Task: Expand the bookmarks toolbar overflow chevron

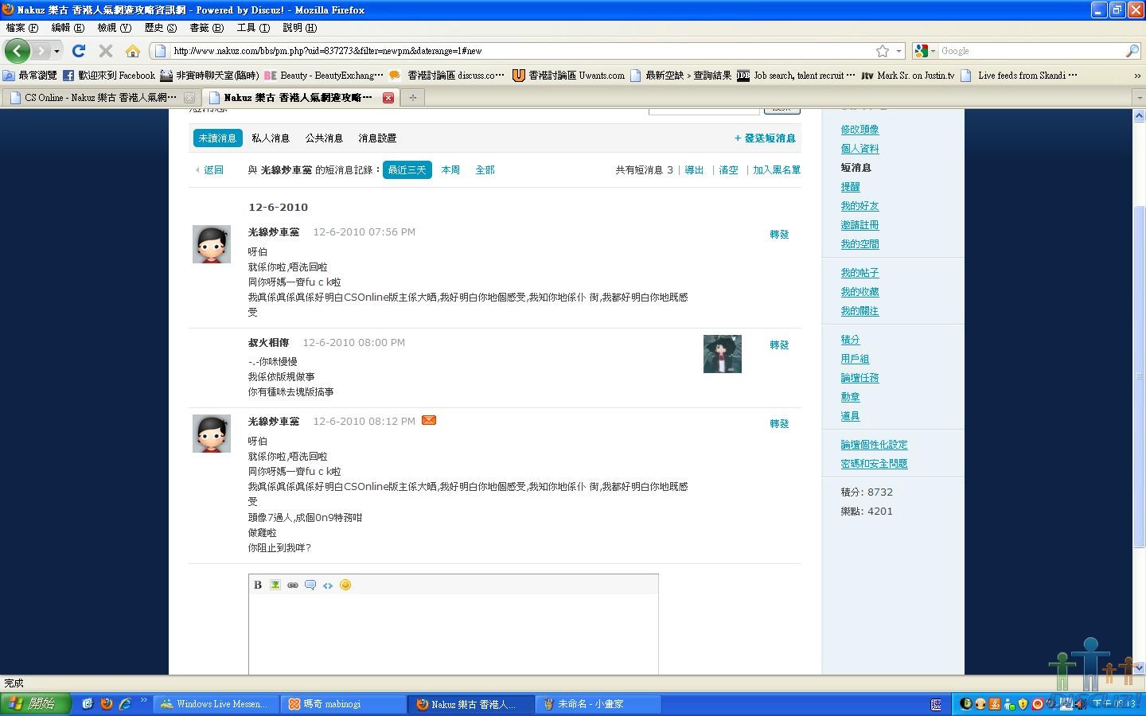Action: tap(1136, 76)
